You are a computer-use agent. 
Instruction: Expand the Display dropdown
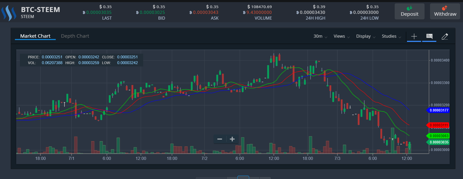[x=366, y=36]
